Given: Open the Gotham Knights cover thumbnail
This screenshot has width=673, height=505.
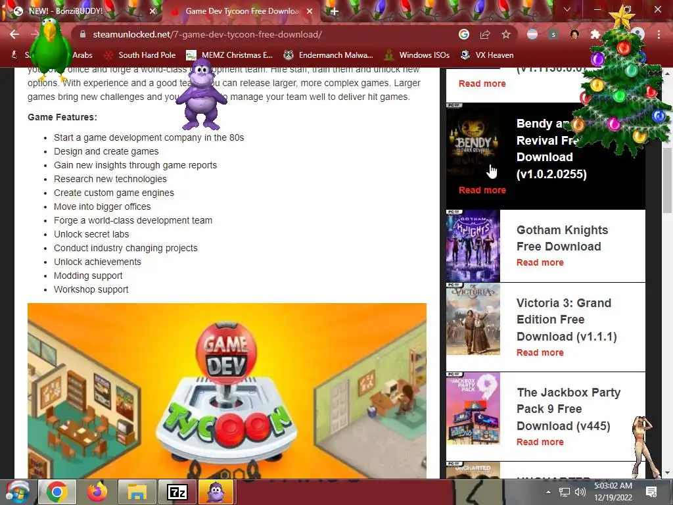Looking at the screenshot, I should [x=473, y=246].
